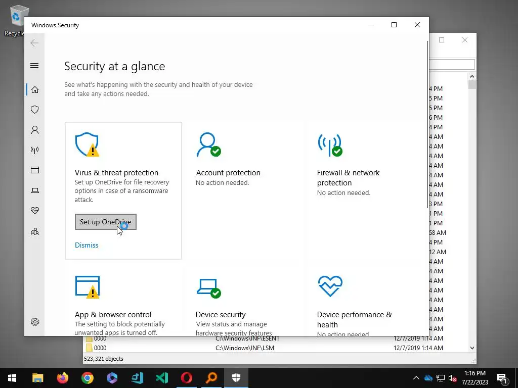518x388 pixels.
Task: Click Windows Security shield taskbar icon
Action: tap(236, 378)
